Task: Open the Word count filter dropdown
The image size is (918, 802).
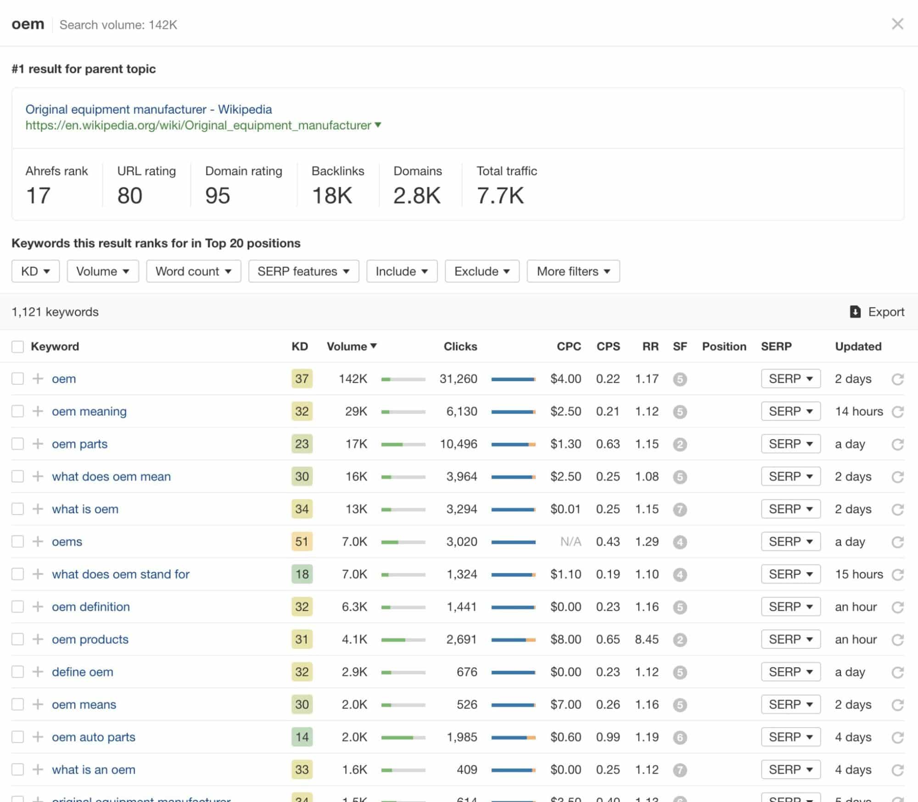Action: [193, 271]
